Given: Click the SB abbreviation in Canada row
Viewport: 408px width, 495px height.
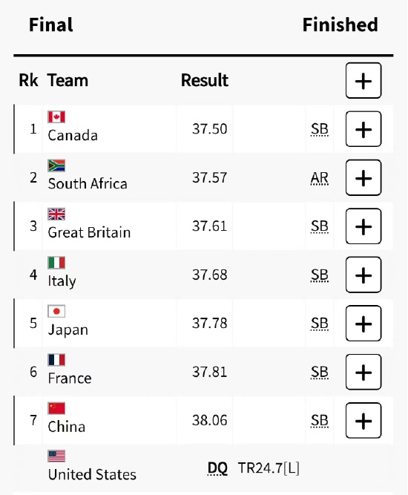Looking at the screenshot, I should (x=319, y=129).
